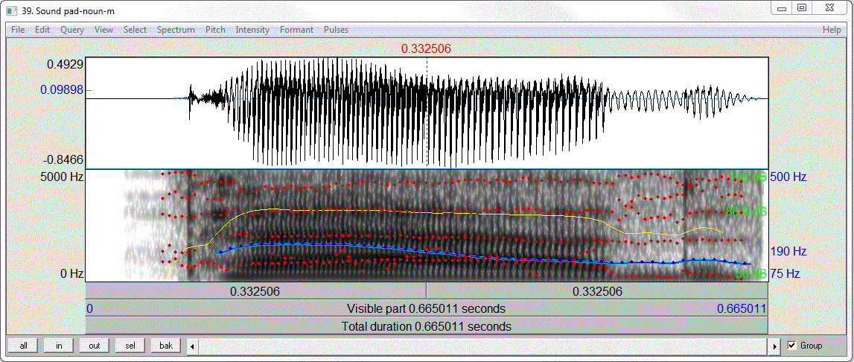
Task: Open the Pitch menu
Action: [215, 30]
